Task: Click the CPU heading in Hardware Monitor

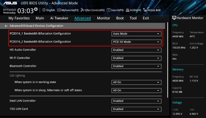Action: point(175,25)
